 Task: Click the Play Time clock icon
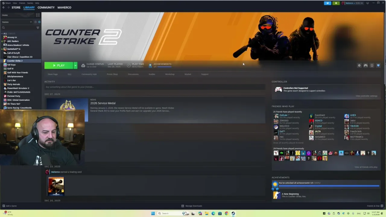click(x=129, y=65)
